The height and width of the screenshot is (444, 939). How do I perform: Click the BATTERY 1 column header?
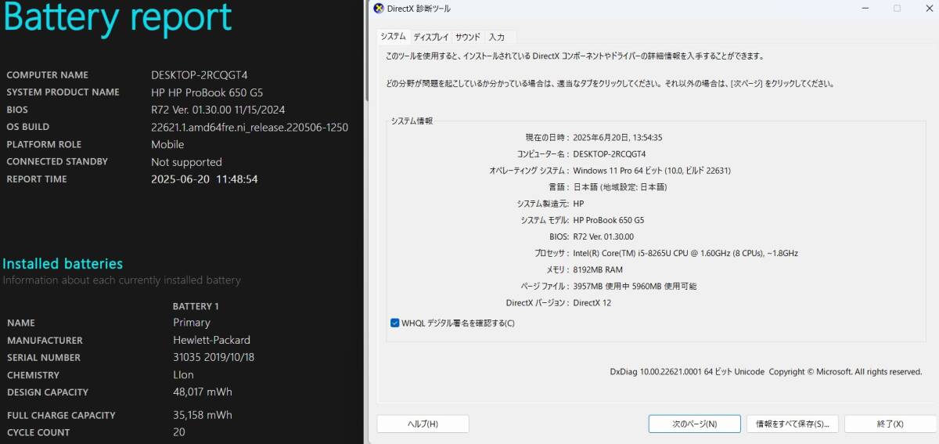tap(196, 305)
